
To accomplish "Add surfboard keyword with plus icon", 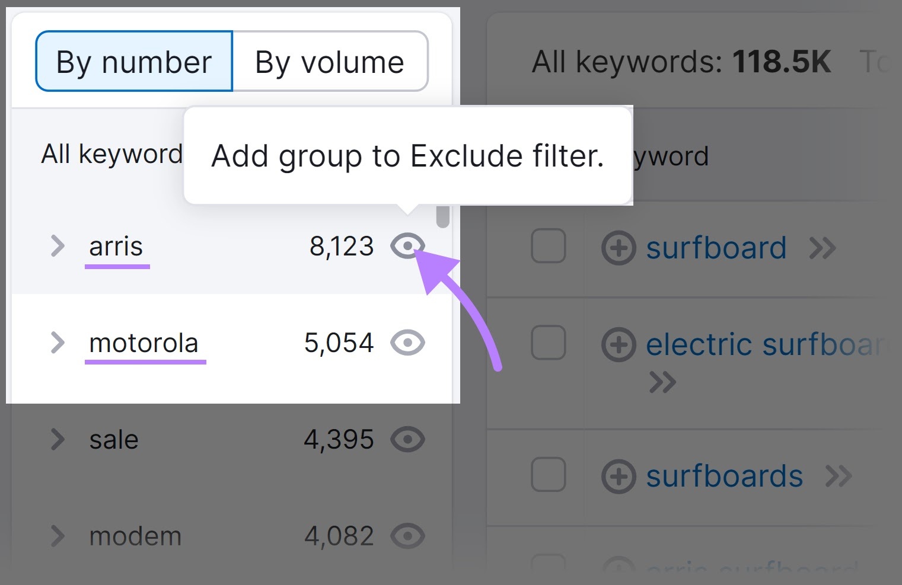I will (x=619, y=248).
